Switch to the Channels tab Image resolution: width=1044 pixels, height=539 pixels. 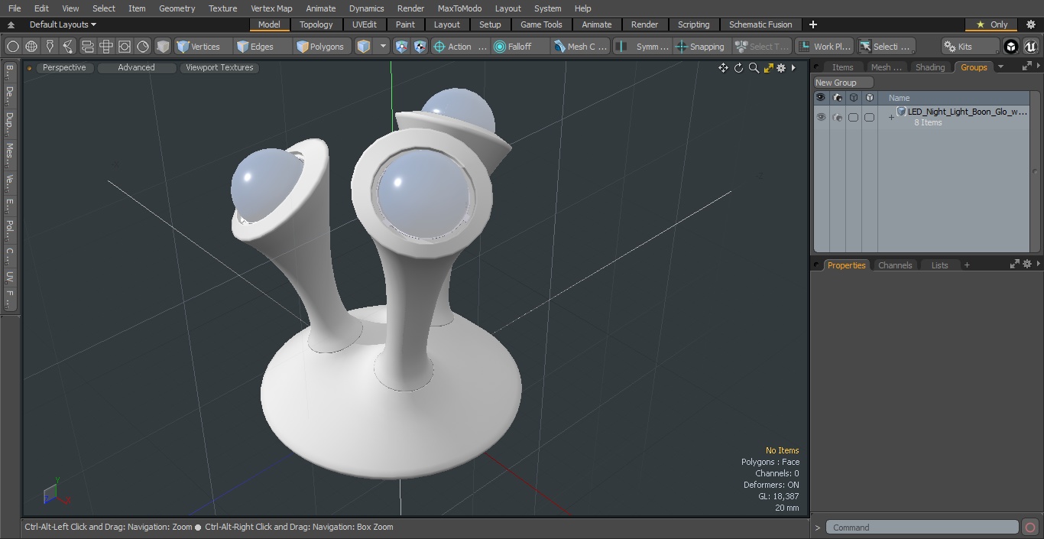tap(894, 265)
